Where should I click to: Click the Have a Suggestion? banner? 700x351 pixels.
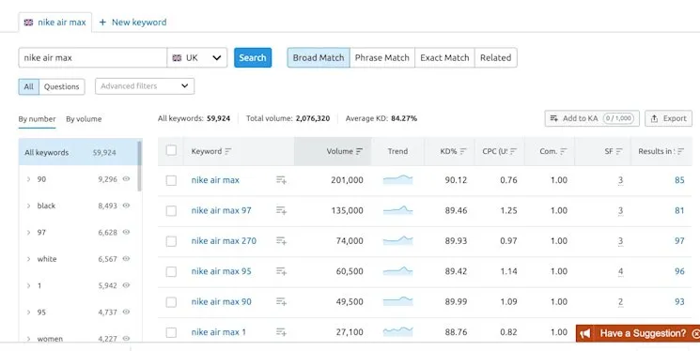pyautogui.click(x=638, y=333)
